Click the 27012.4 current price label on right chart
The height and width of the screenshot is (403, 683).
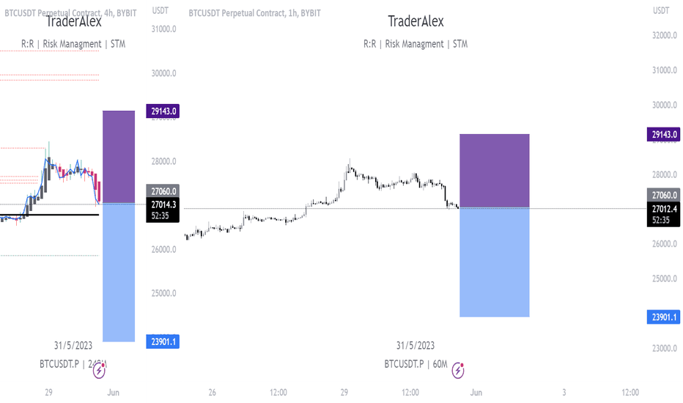click(x=663, y=214)
